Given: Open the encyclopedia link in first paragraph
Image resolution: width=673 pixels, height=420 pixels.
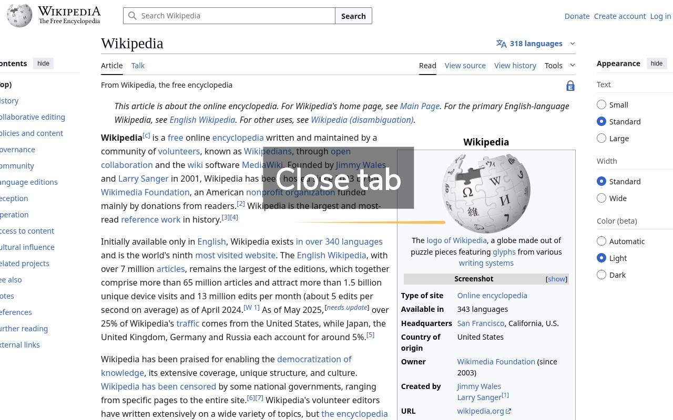Looking at the screenshot, I should click(238, 138).
